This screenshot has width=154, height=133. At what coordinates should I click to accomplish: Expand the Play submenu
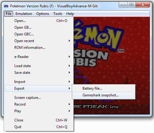[39, 111]
